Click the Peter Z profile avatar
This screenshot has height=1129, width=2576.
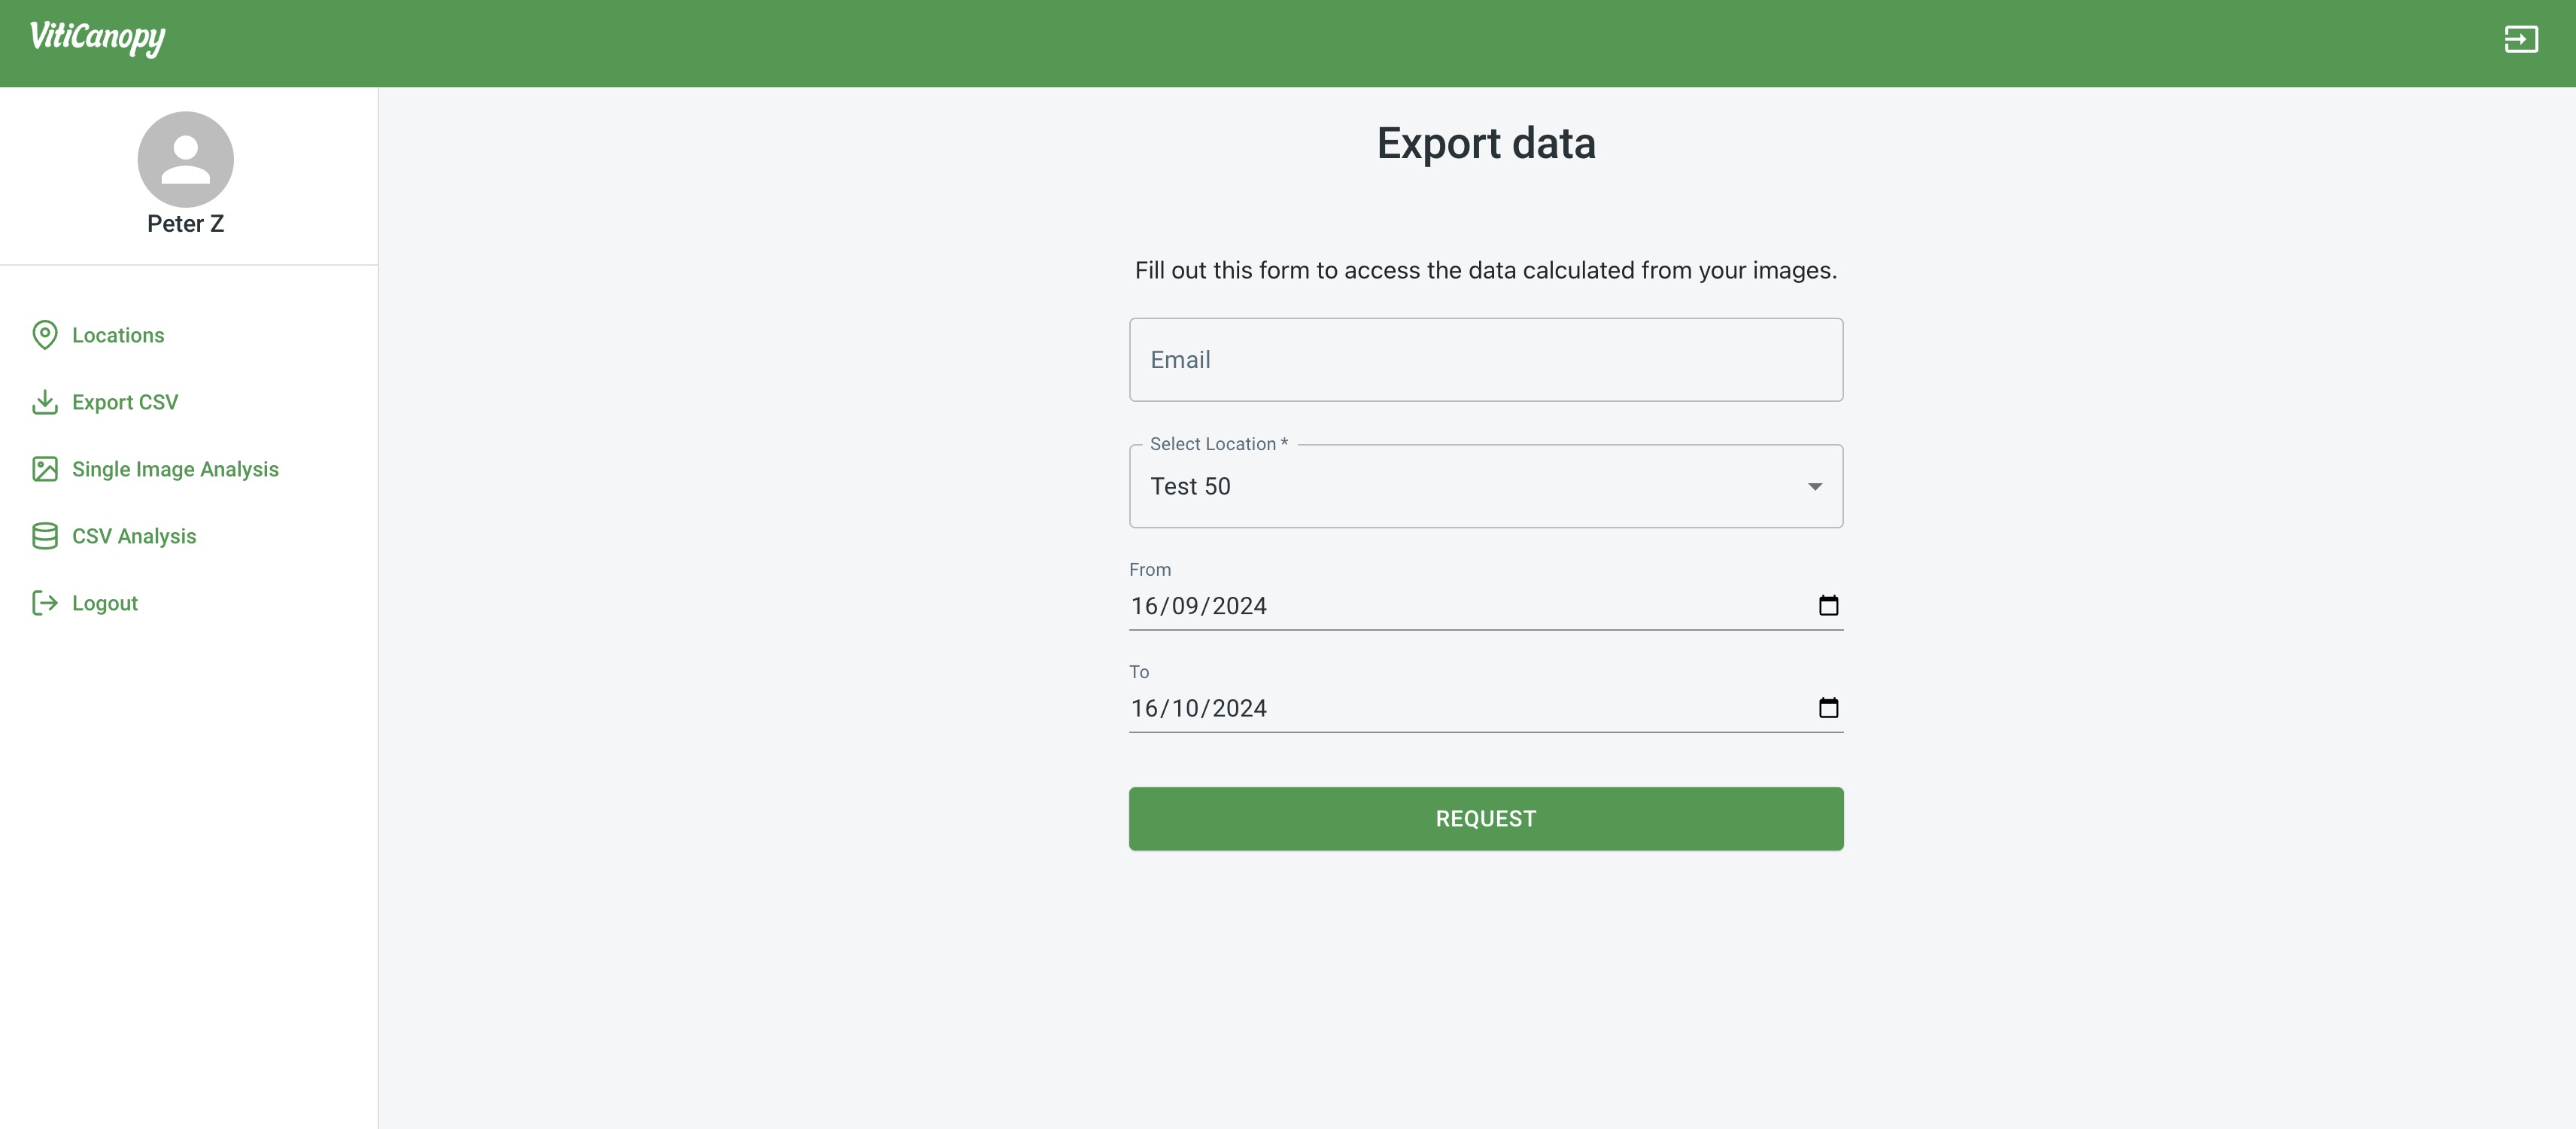click(186, 159)
